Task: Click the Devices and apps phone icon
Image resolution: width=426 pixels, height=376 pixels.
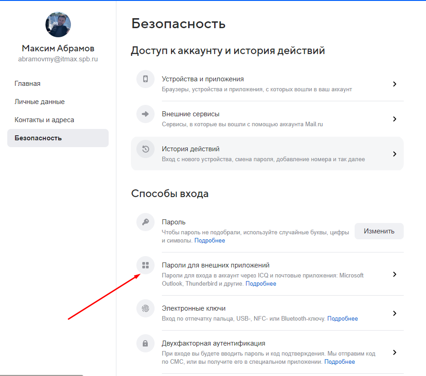Action: 145,79
